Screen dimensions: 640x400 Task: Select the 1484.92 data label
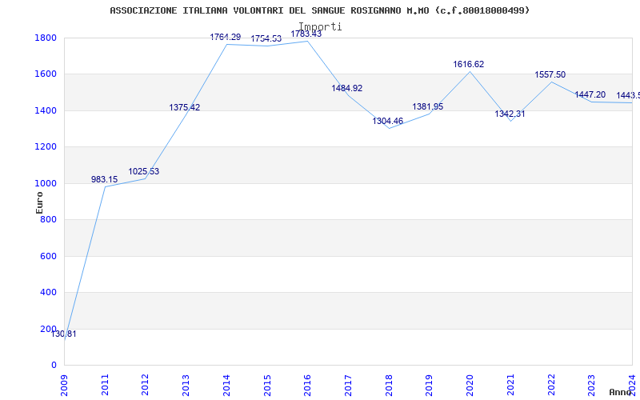[x=347, y=88]
